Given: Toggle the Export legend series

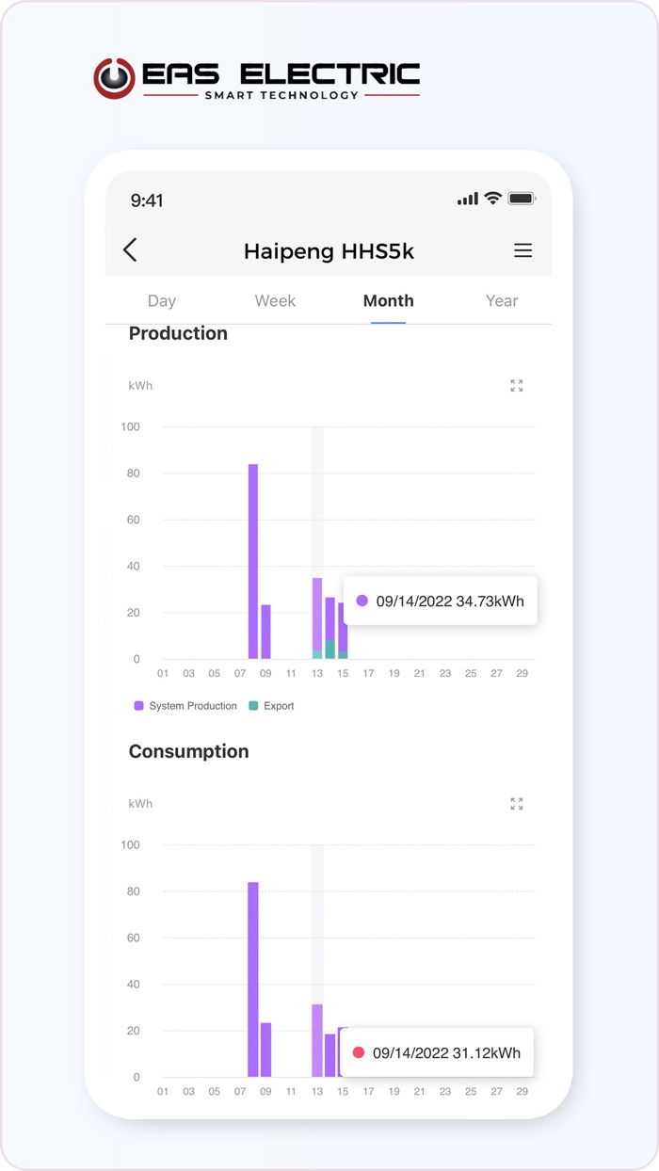Looking at the screenshot, I should [x=279, y=706].
